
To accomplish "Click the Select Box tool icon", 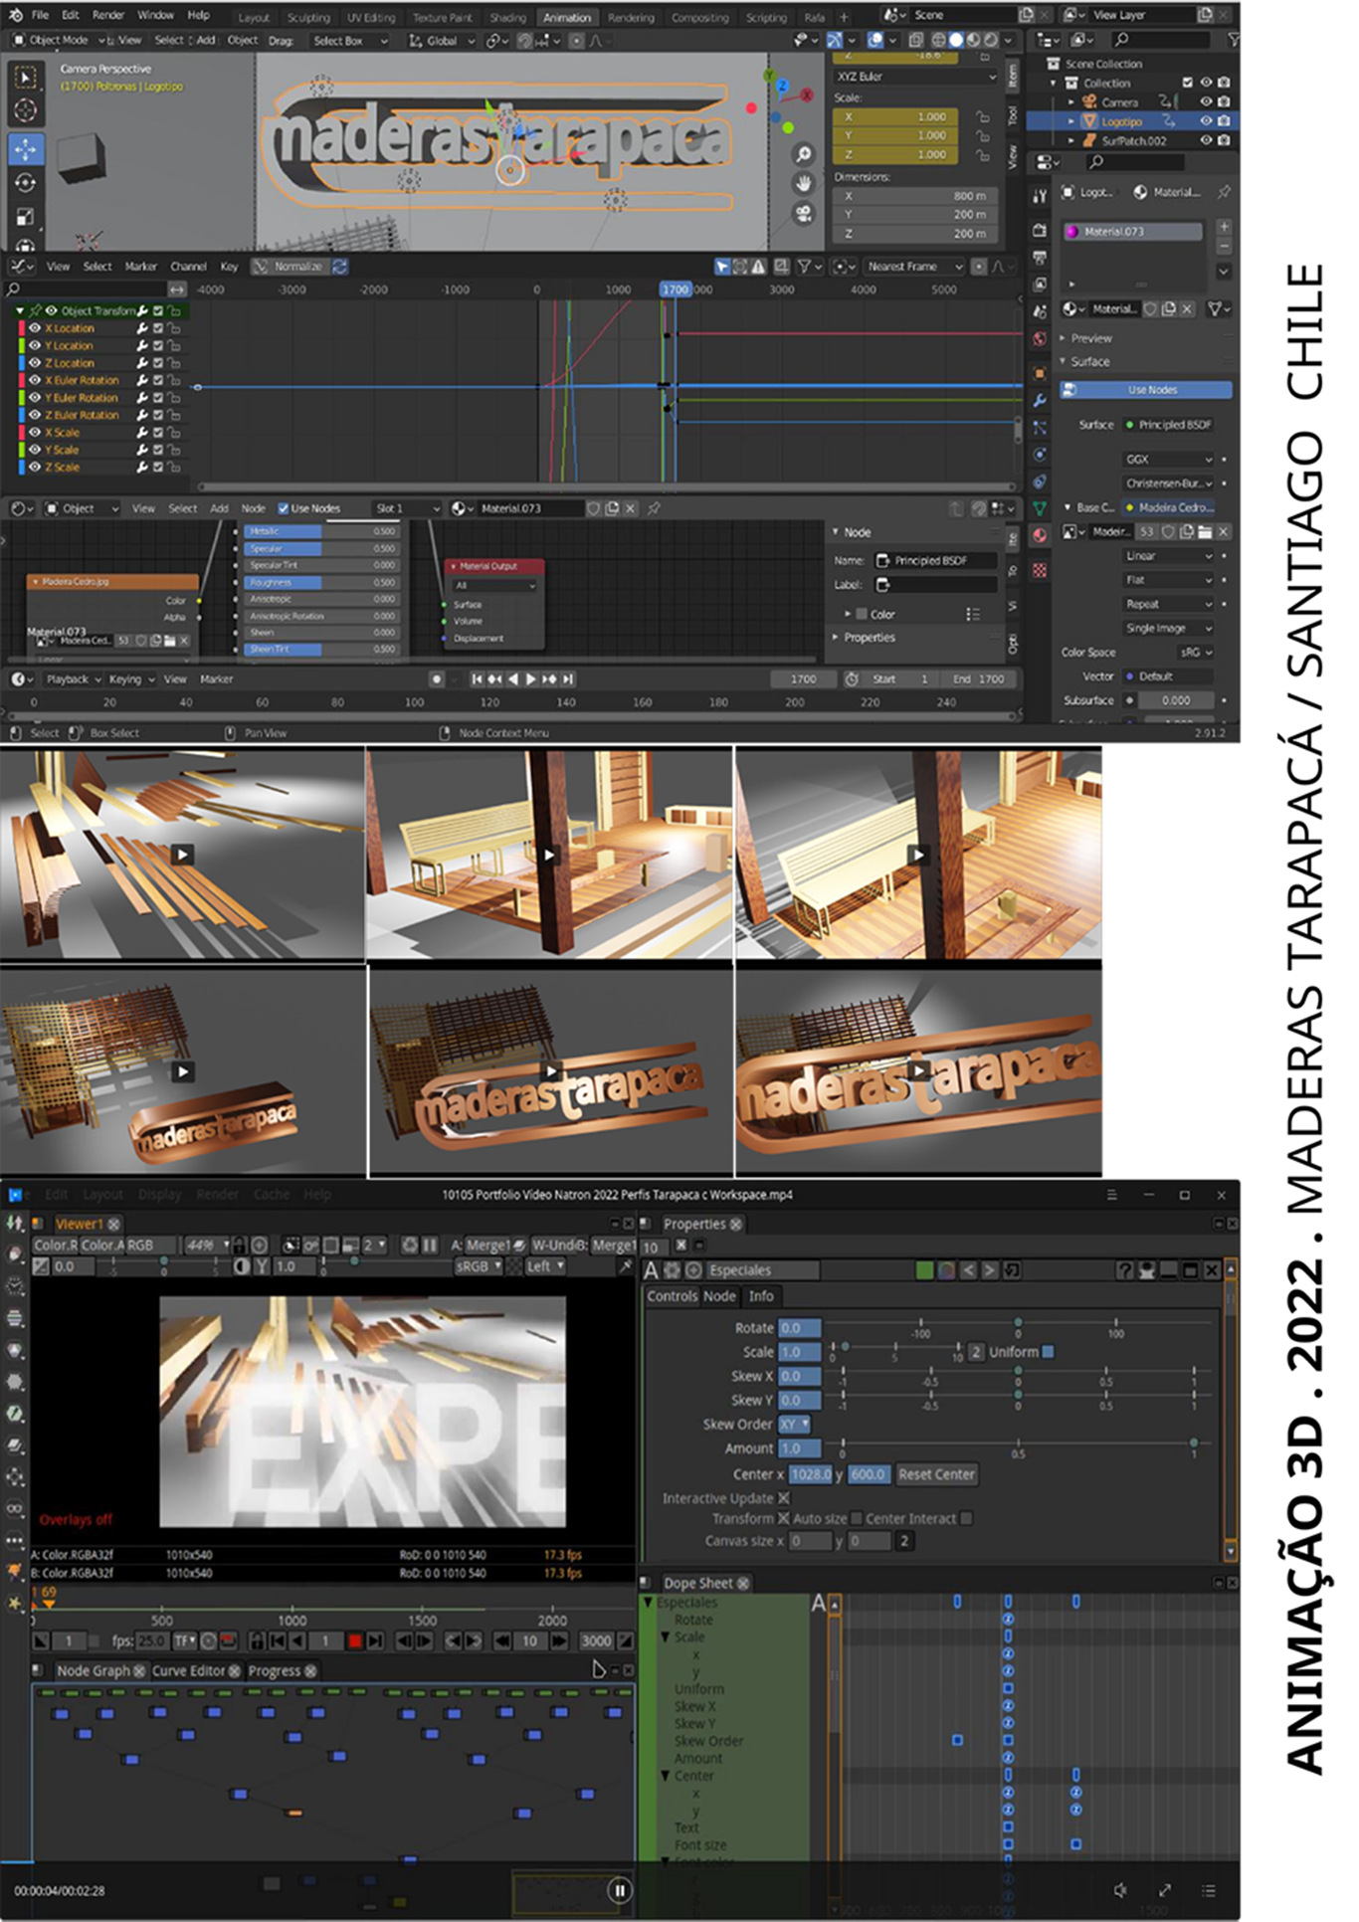I will point(25,77).
